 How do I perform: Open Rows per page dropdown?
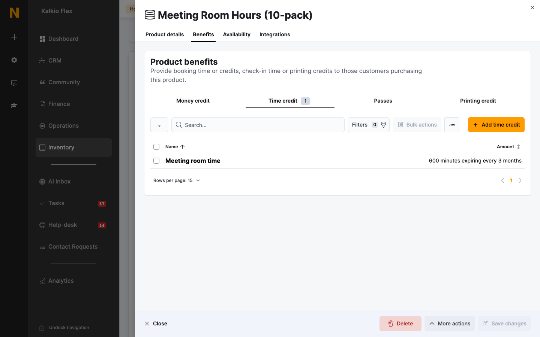coord(177,180)
